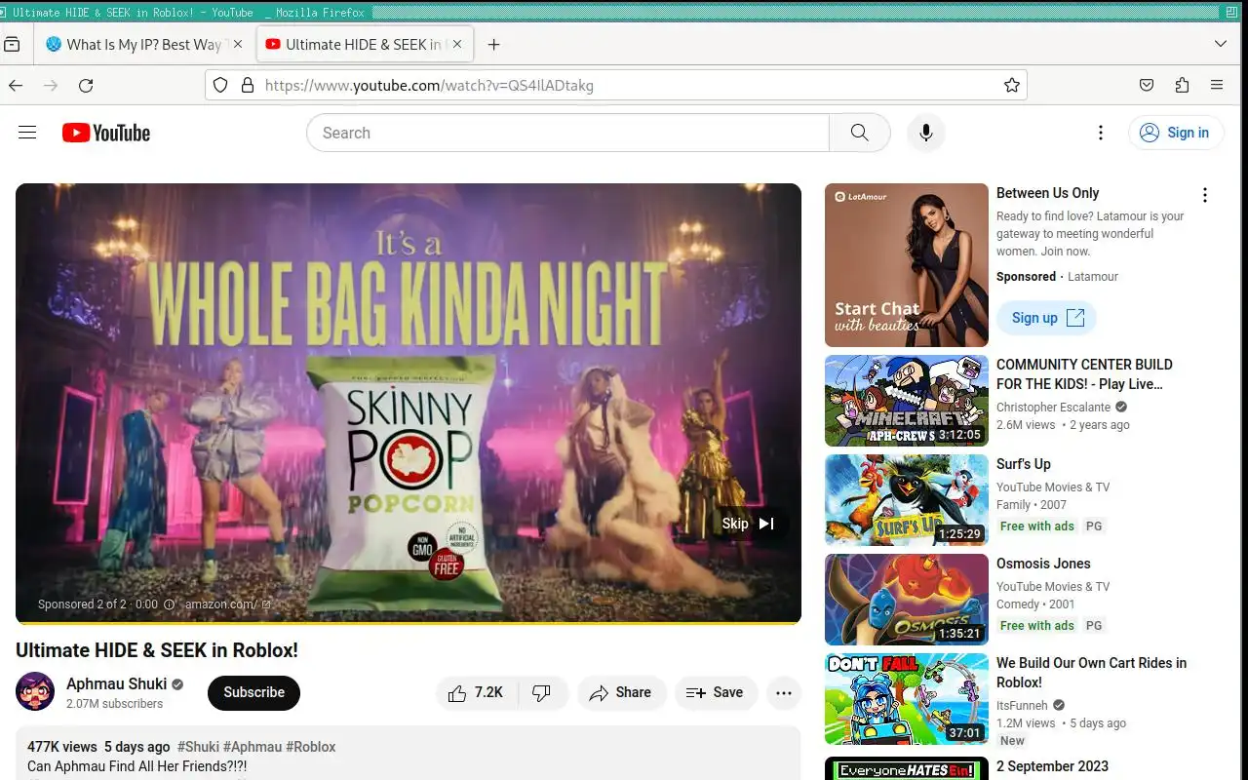Click 477K views description text
The image size is (1248, 780).
point(62,747)
